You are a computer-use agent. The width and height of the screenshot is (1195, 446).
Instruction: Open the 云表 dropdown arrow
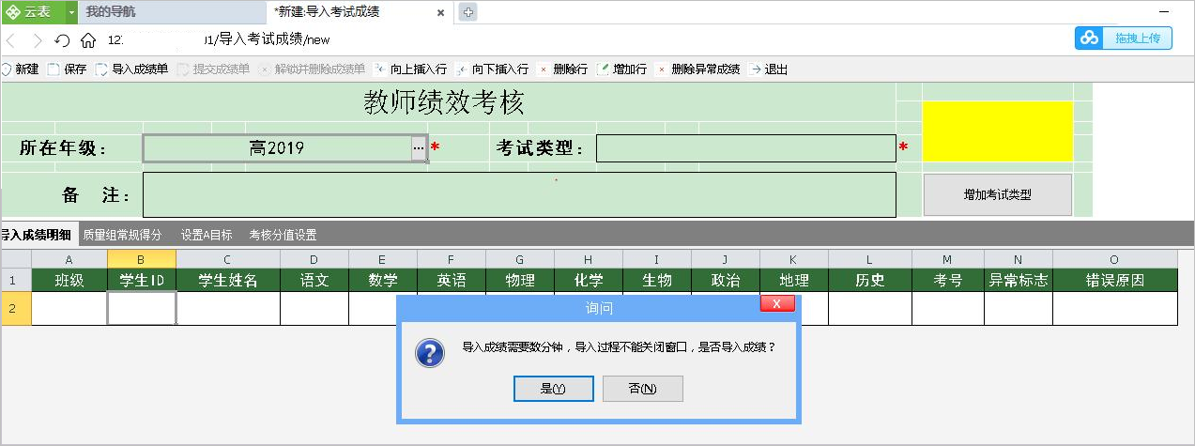point(71,12)
